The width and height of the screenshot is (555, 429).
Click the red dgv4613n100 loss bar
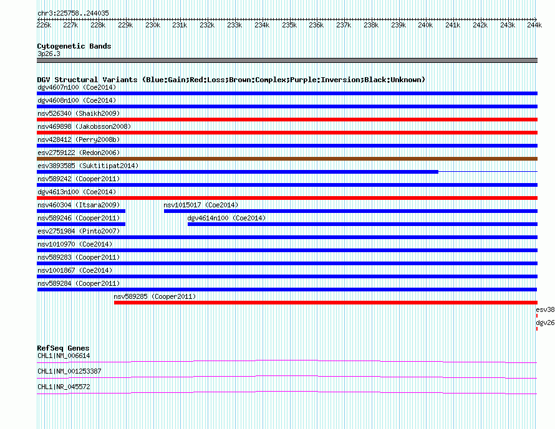[x=287, y=198]
